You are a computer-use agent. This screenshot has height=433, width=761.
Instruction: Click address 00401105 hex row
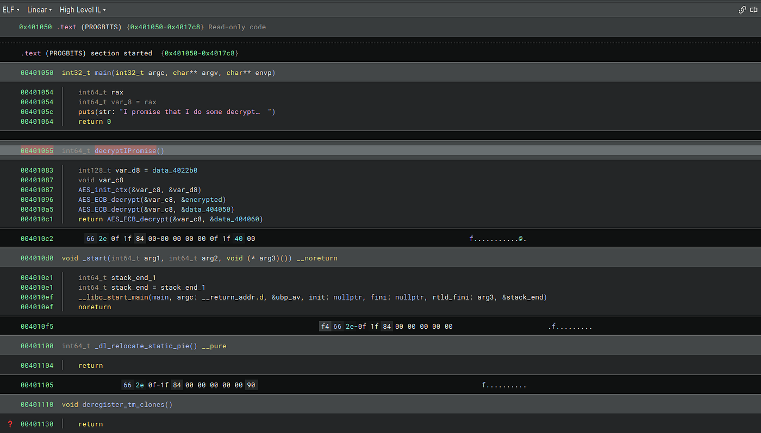[x=37, y=385]
